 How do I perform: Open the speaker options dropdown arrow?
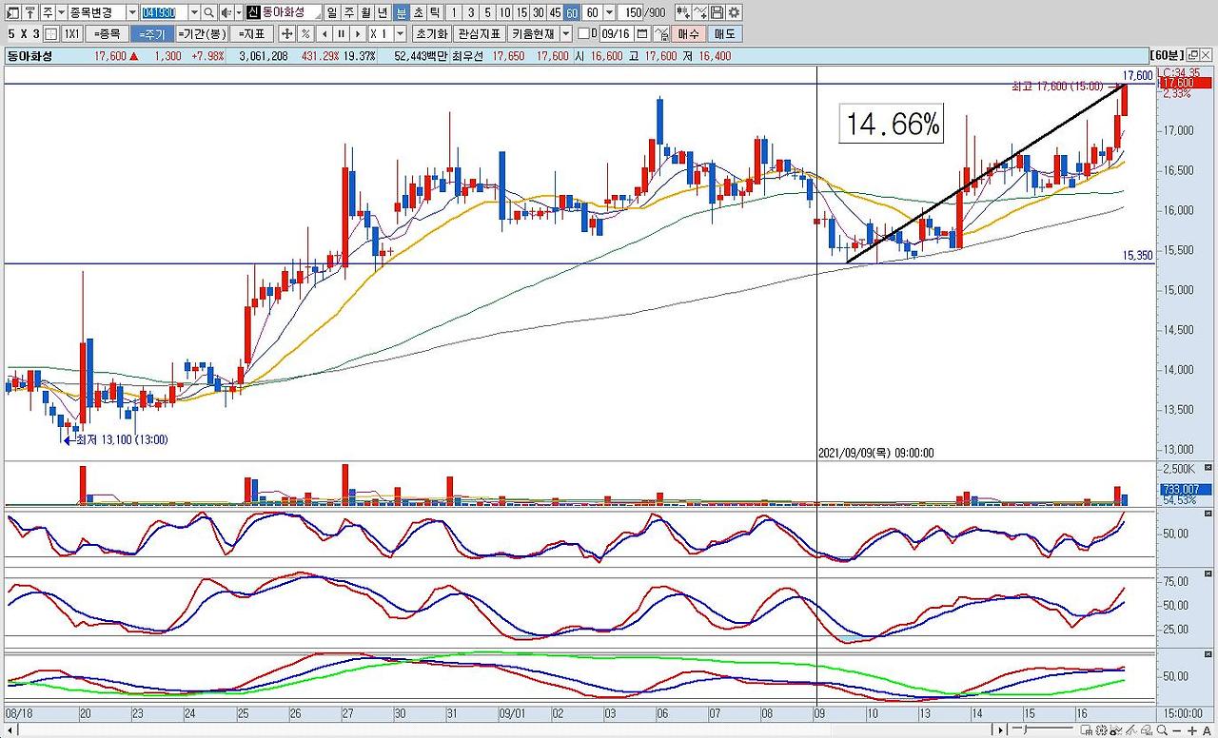click(239, 12)
